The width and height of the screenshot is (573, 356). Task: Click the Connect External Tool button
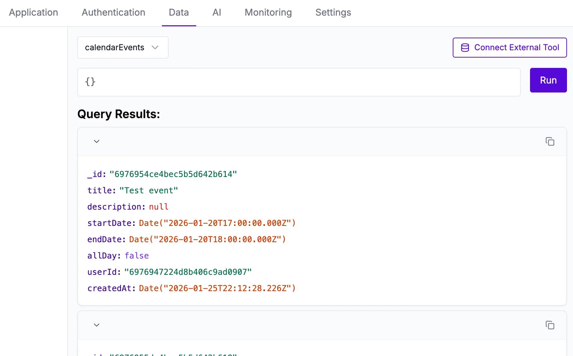point(509,47)
